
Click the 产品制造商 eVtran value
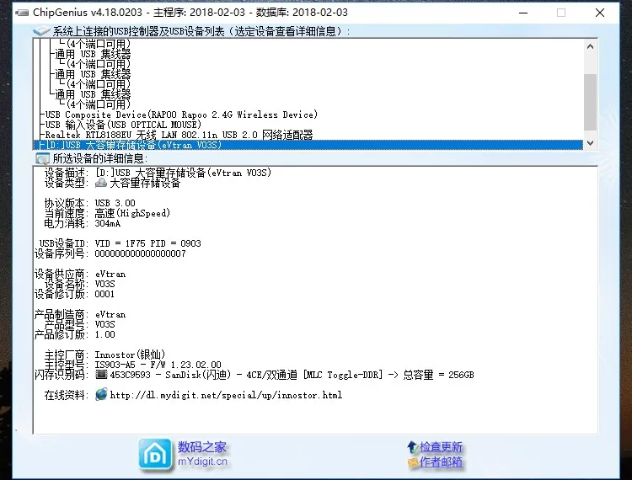pyautogui.click(x=110, y=314)
